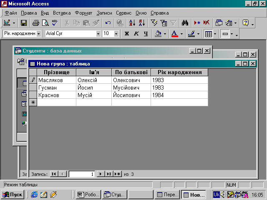Viewport: 267px width, 200px height.
Task: Toggle bold formatting (Ж)
Action: coord(127,33)
